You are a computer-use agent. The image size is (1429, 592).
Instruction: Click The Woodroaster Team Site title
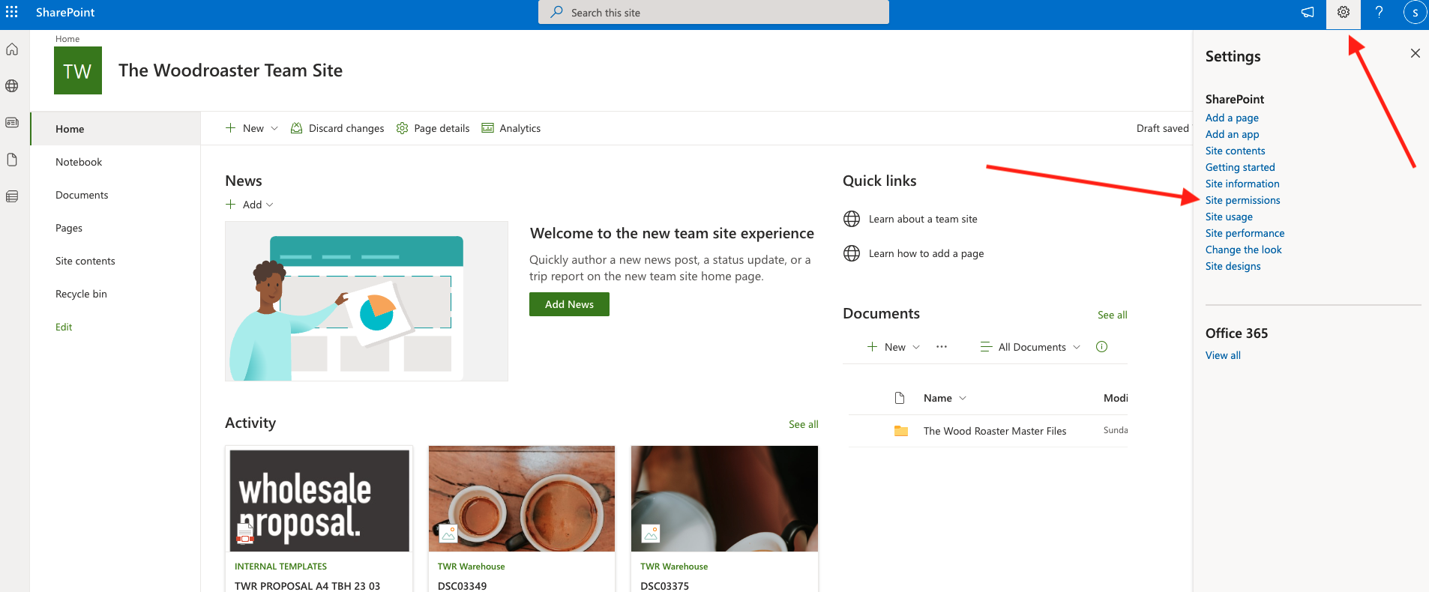[x=230, y=70]
